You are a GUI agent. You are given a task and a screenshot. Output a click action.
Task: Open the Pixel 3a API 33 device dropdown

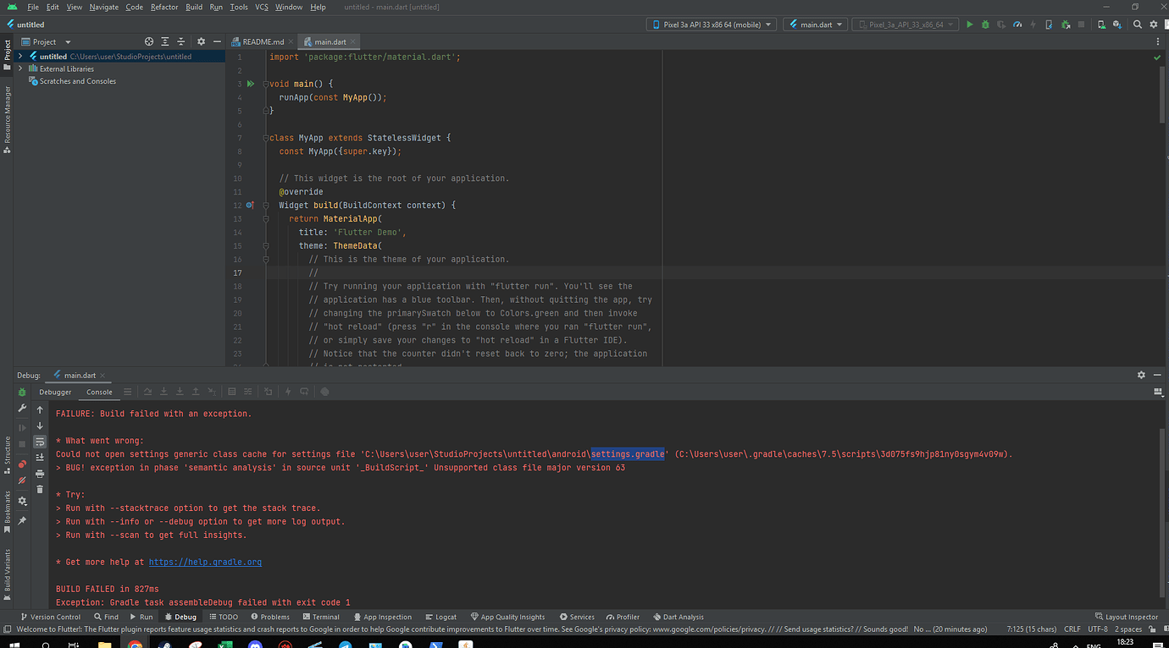pyautogui.click(x=712, y=25)
